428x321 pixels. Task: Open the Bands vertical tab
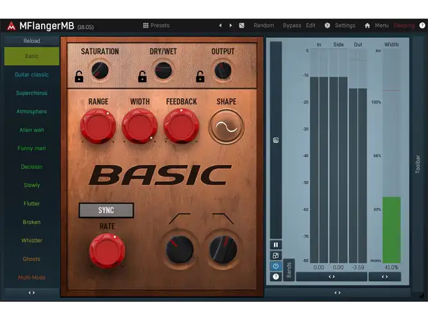coord(289,270)
